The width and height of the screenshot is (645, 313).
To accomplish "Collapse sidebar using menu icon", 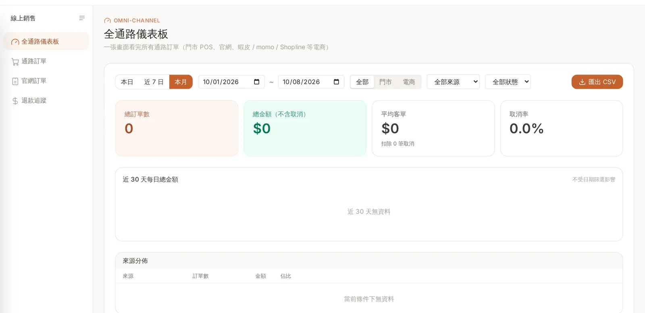I will (82, 18).
